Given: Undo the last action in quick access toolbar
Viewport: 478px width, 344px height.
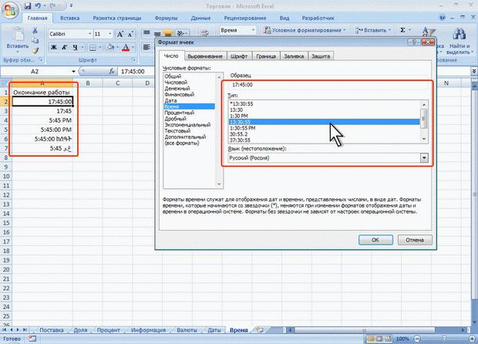Looking at the screenshot, I should (x=38, y=6).
